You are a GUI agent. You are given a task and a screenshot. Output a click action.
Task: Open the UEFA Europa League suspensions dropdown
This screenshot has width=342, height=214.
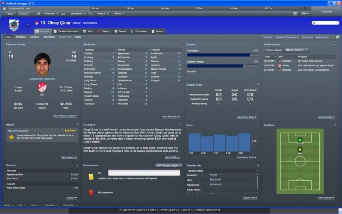tap(168, 165)
